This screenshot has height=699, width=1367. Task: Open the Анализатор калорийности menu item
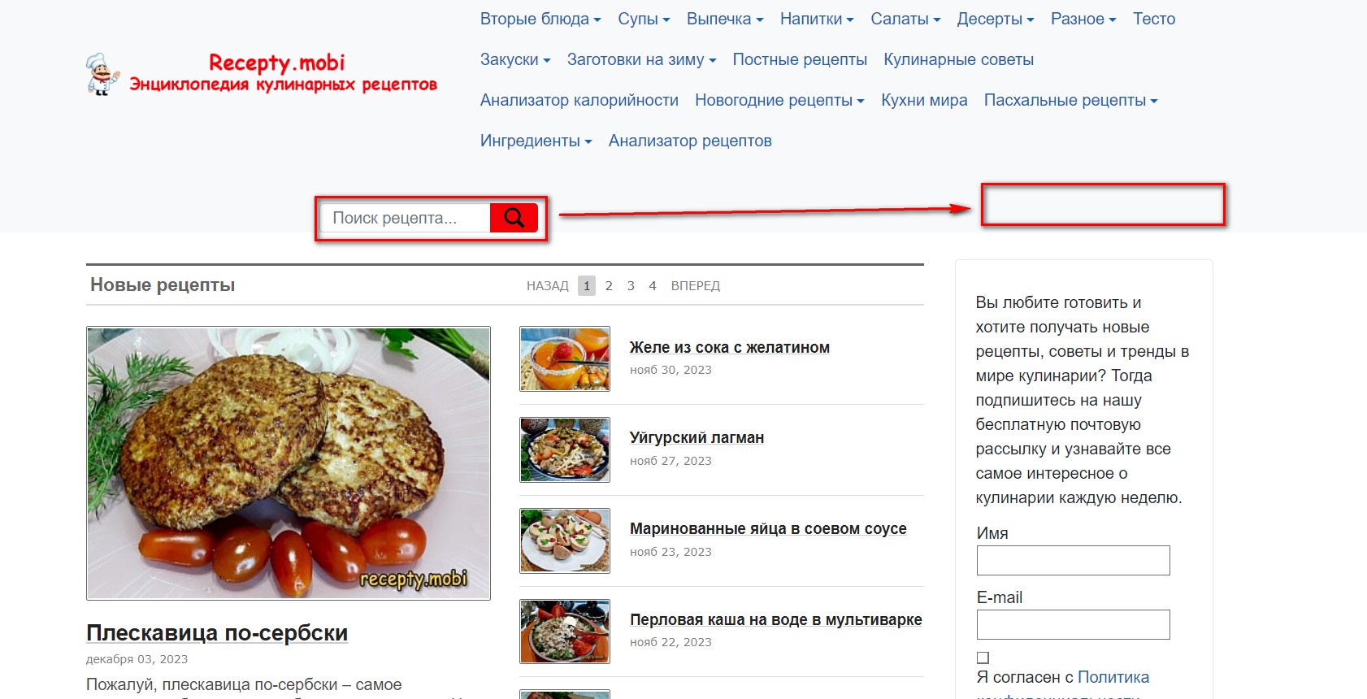click(579, 100)
